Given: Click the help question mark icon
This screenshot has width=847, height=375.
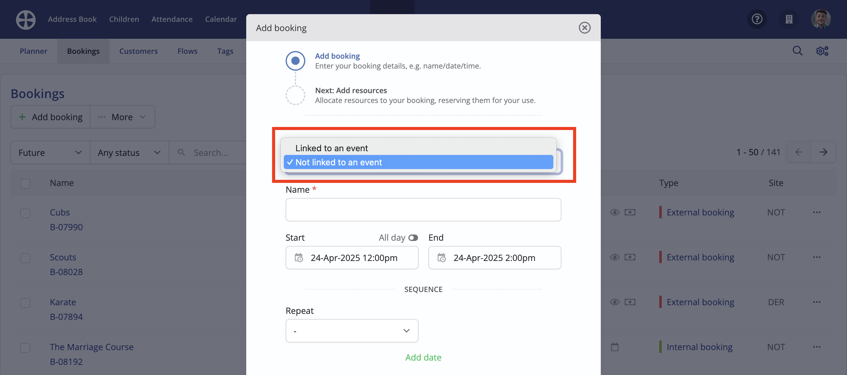Looking at the screenshot, I should [757, 19].
